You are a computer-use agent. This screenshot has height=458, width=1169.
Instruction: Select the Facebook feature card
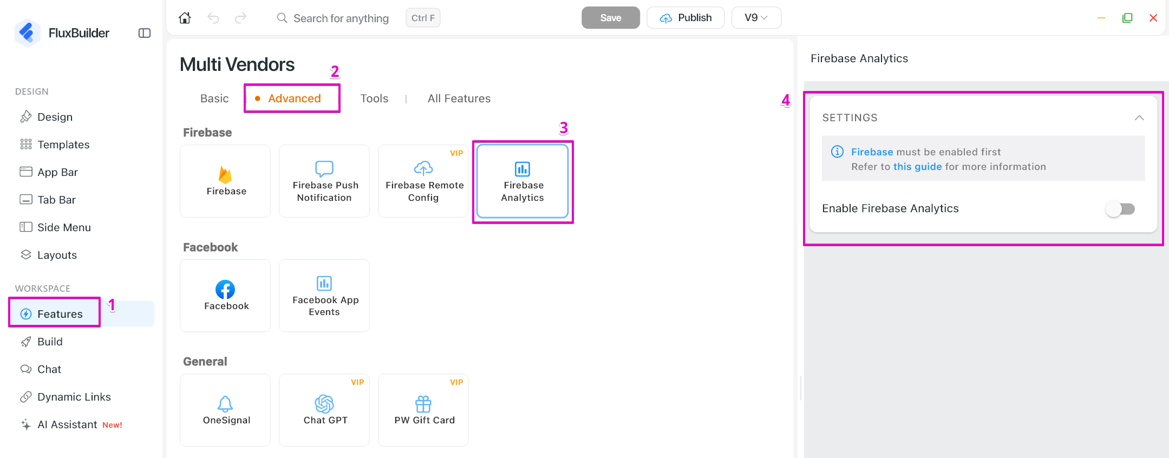(225, 296)
